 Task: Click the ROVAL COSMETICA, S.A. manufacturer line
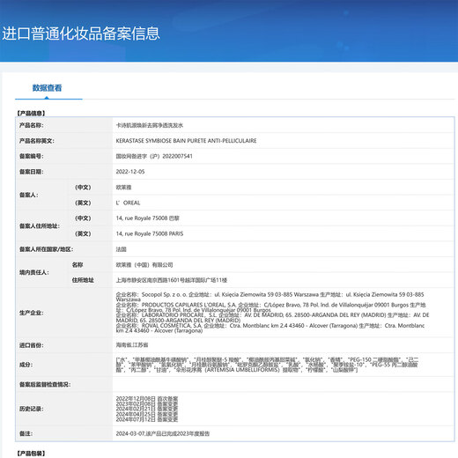tap(270, 328)
